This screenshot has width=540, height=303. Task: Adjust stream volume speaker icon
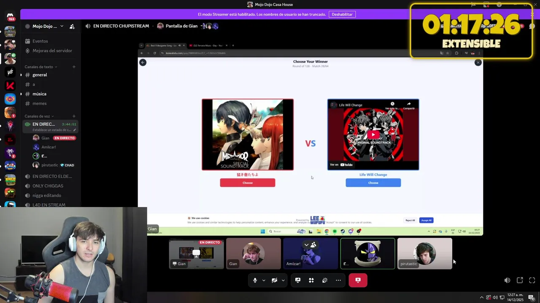507,280
